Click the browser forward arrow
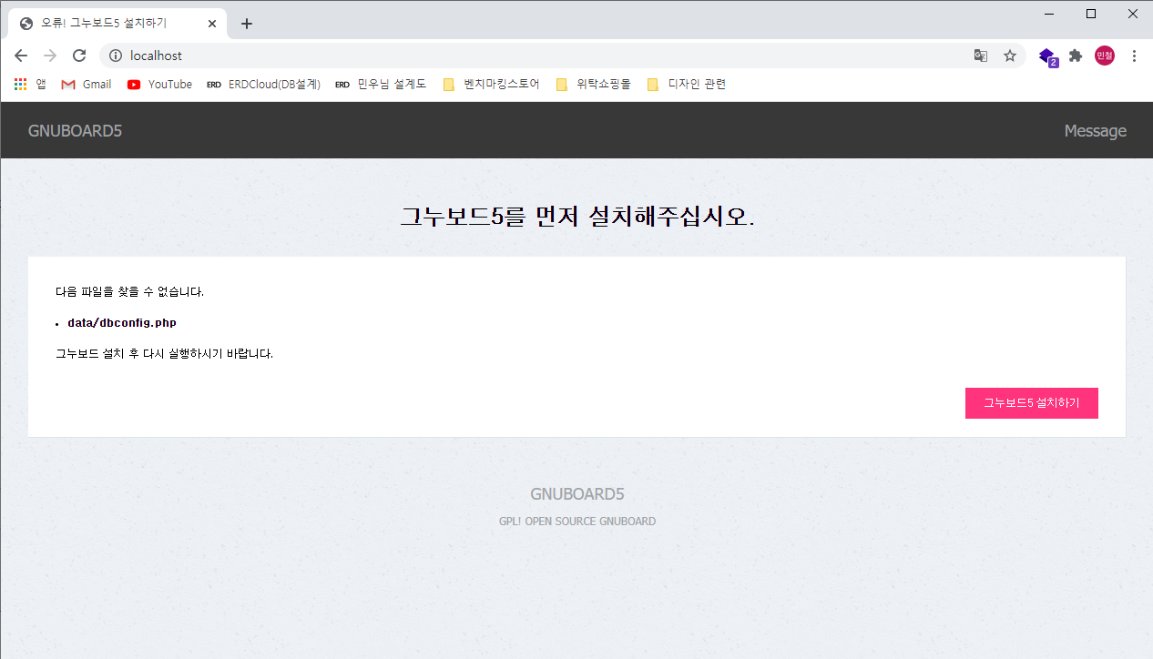 (50, 56)
